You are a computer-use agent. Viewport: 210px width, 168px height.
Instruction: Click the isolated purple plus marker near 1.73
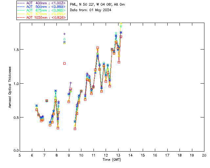[65, 34]
